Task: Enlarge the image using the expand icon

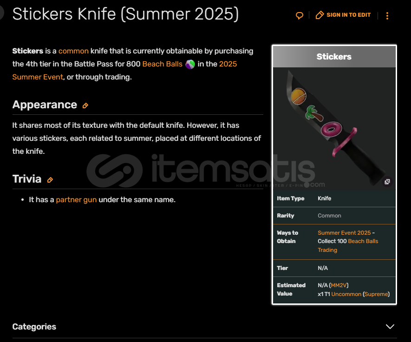Action: 387,182
